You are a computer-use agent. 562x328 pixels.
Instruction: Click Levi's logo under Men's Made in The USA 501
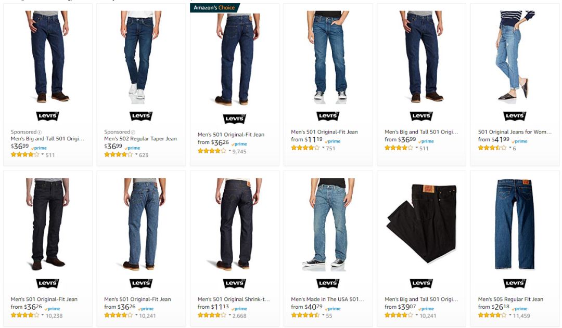tap(328, 284)
